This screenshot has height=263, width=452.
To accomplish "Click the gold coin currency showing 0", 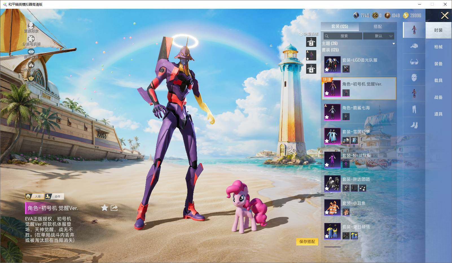I will pos(375,15).
